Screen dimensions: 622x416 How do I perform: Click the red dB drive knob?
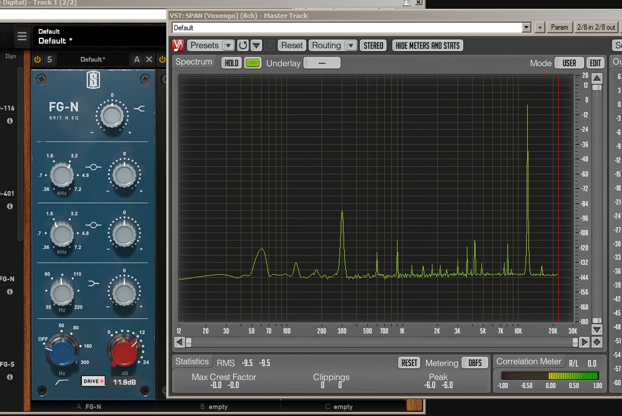124,350
